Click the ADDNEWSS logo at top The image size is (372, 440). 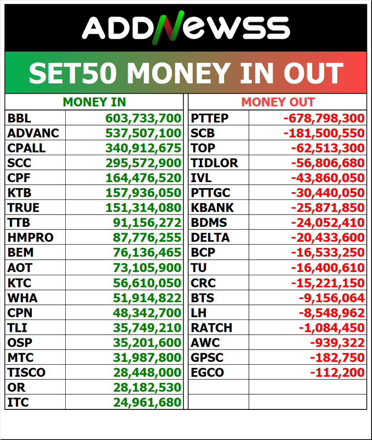[186, 27]
